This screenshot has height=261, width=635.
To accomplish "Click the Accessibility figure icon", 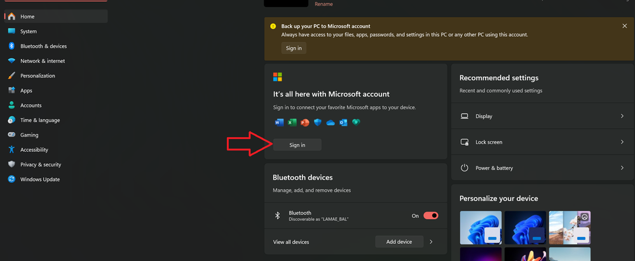I will [11, 150].
